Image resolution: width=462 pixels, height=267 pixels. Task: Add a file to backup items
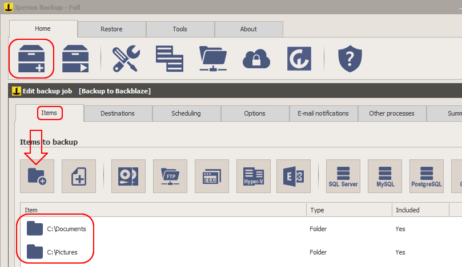point(79,176)
